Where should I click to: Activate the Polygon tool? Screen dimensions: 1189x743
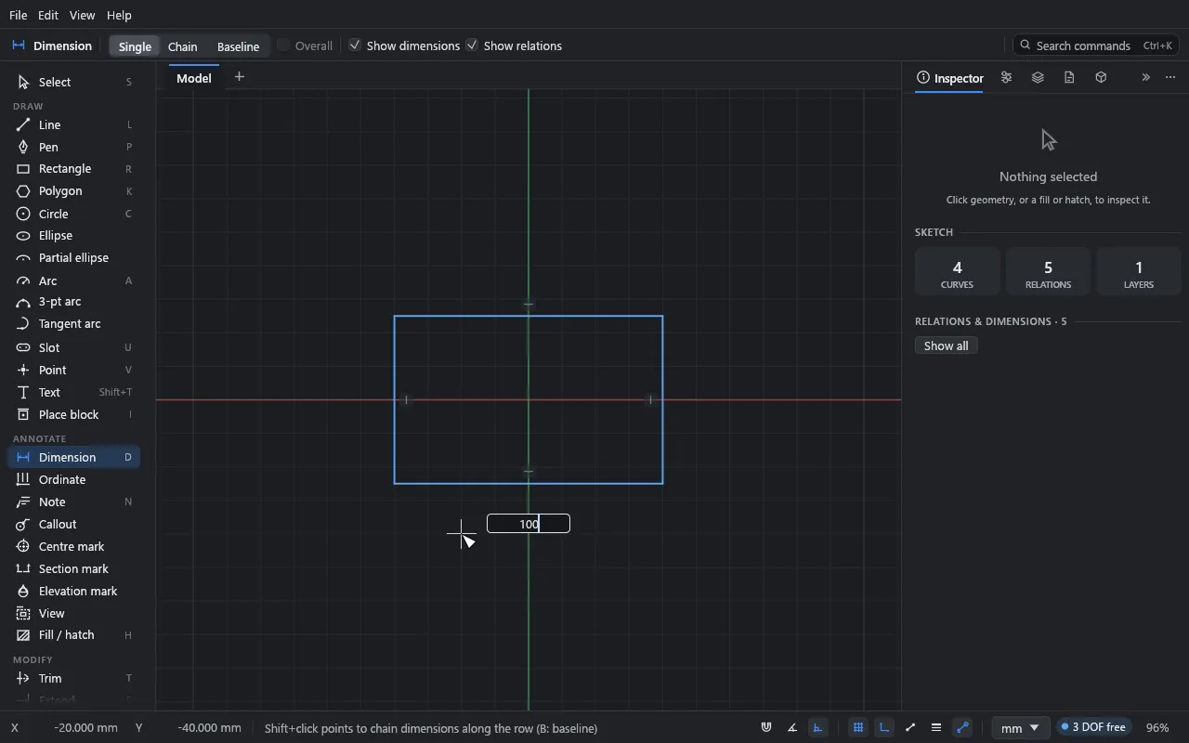74,191
